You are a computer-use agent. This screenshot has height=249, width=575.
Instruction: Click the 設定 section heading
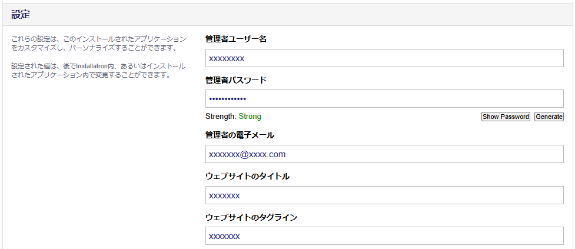point(21,15)
